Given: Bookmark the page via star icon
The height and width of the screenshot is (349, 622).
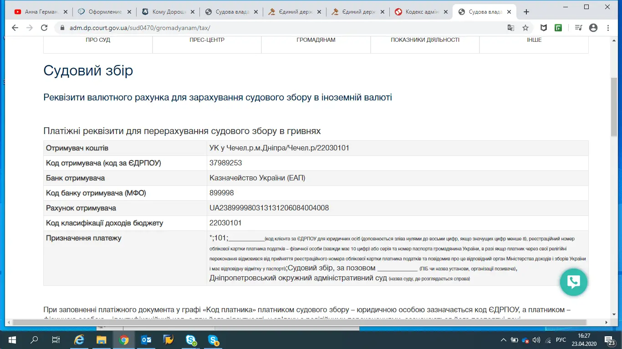Looking at the screenshot, I should 526,28.
